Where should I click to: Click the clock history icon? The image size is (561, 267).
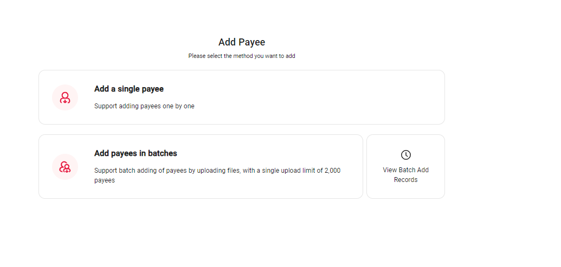click(x=405, y=155)
